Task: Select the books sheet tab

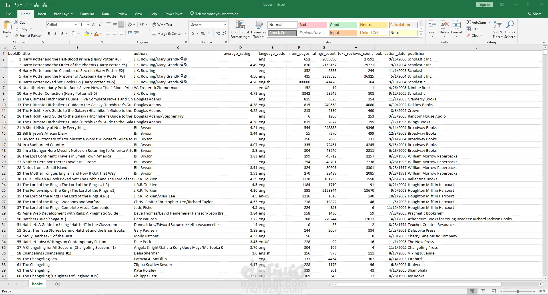Action: pyautogui.click(x=37, y=284)
